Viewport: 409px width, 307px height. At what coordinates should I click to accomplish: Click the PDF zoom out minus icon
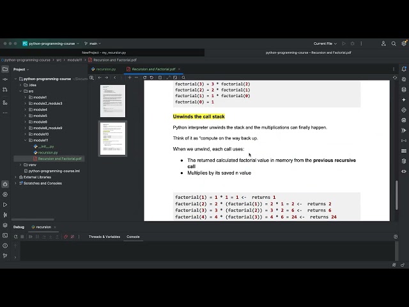[x=136, y=77]
